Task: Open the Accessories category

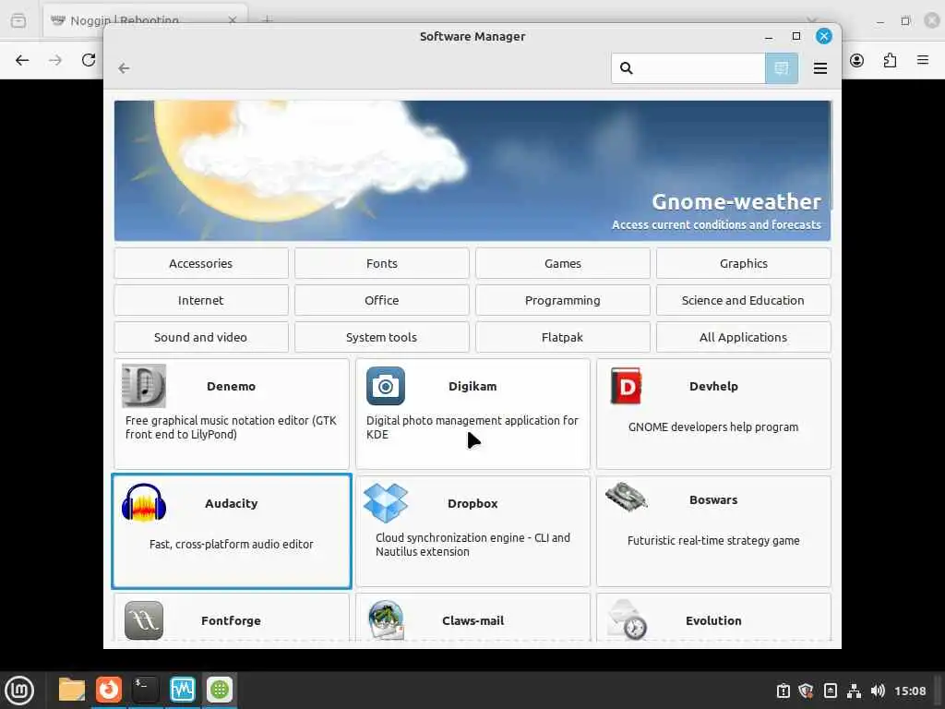Action: pyautogui.click(x=201, y=263)
